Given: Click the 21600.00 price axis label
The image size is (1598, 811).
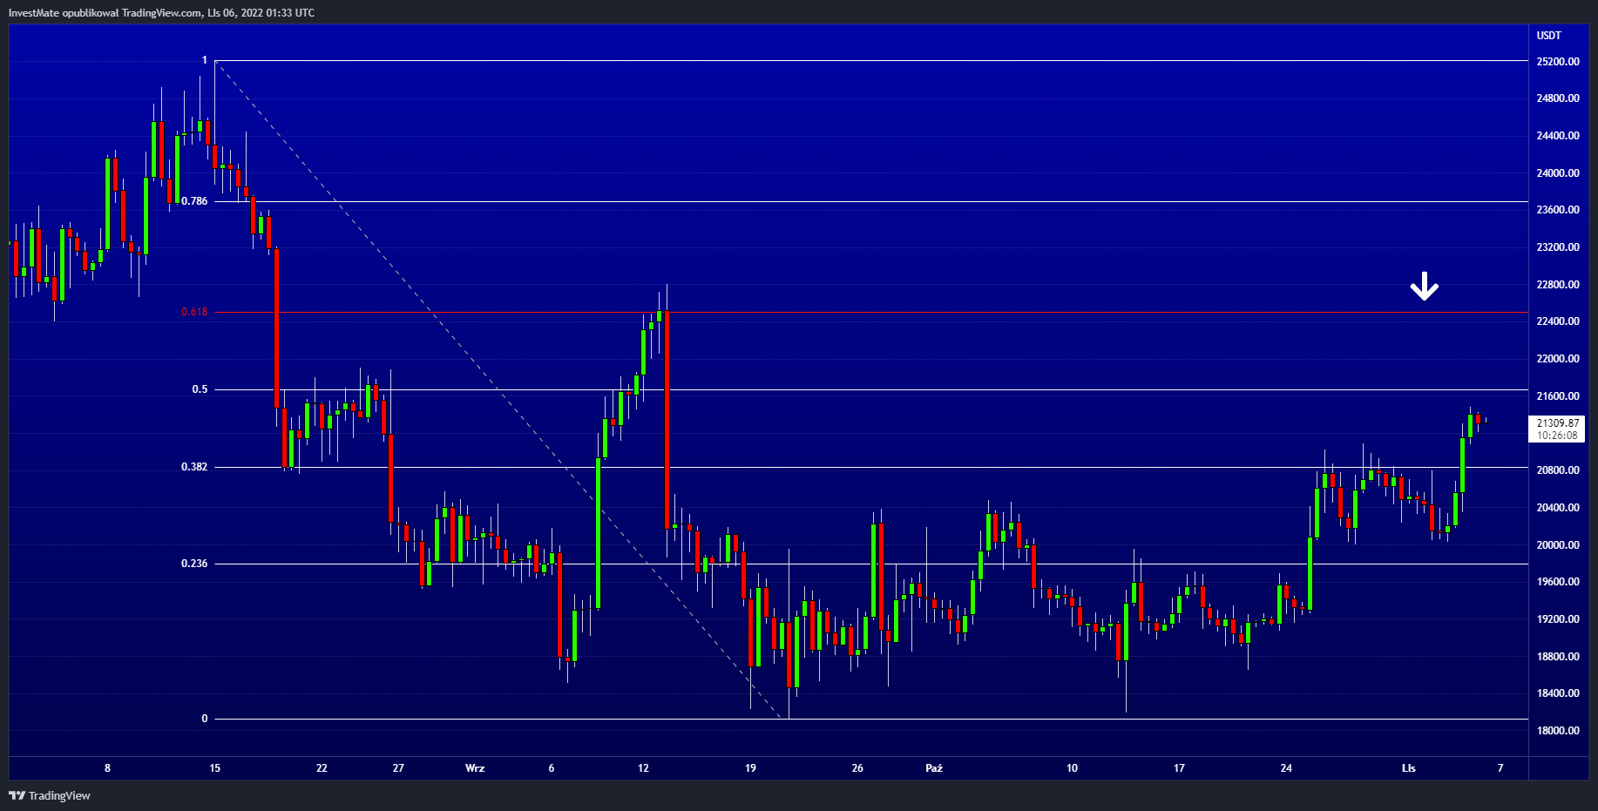Looking at the screenshot, I should pos(1558,396).
